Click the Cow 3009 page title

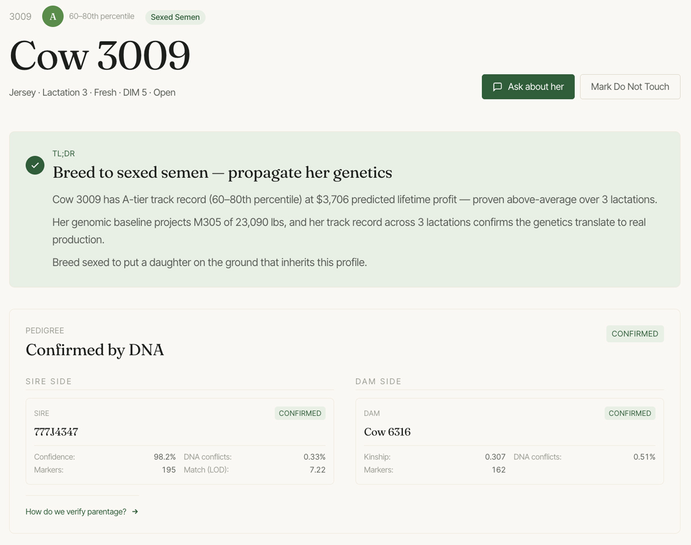point(100,56)
